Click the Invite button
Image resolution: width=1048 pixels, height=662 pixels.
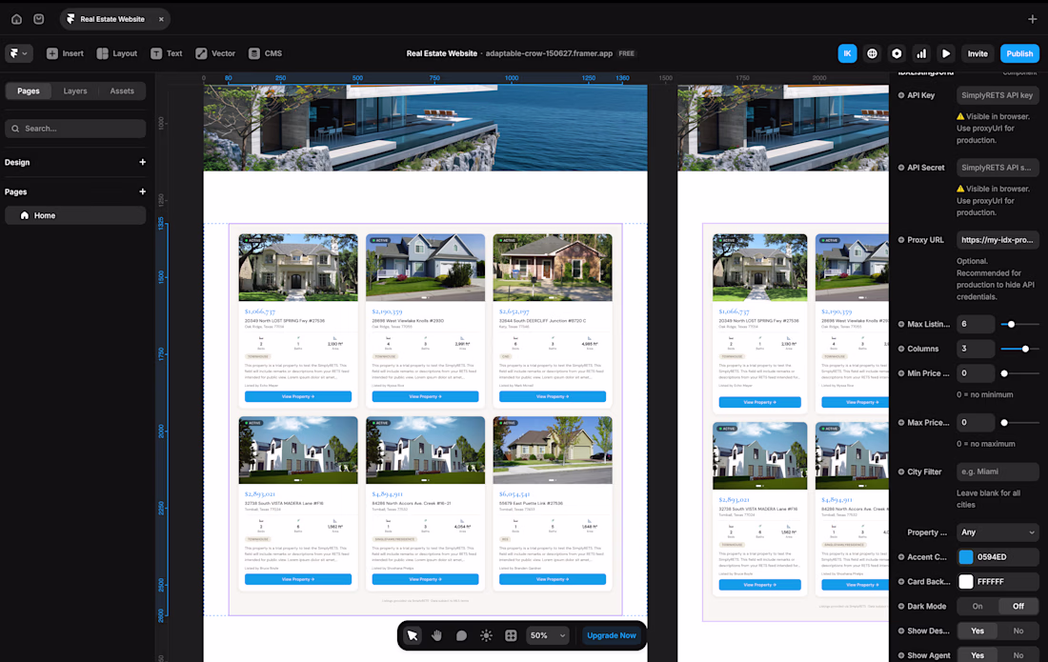pos(977,53)
